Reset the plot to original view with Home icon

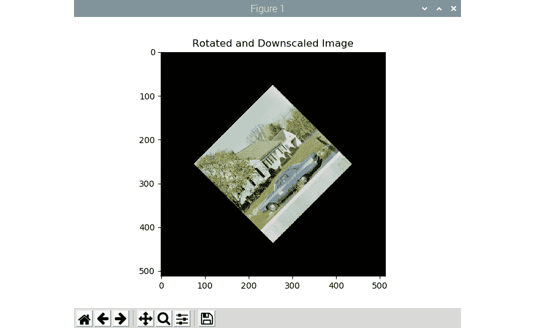(x=84, y=318)
